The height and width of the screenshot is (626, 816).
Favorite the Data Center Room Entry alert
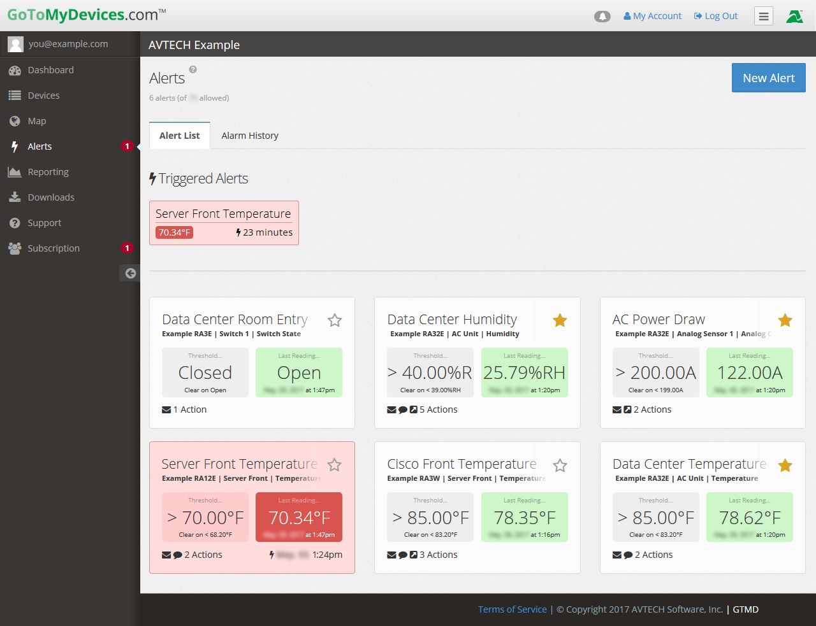335,320
